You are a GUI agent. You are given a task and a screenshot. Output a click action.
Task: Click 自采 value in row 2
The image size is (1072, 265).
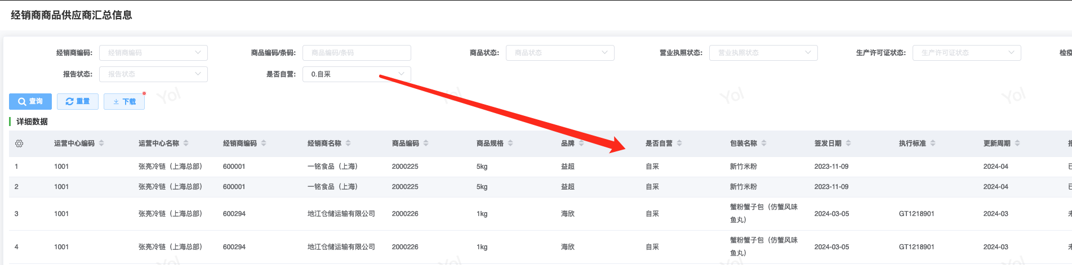point(652,187)
